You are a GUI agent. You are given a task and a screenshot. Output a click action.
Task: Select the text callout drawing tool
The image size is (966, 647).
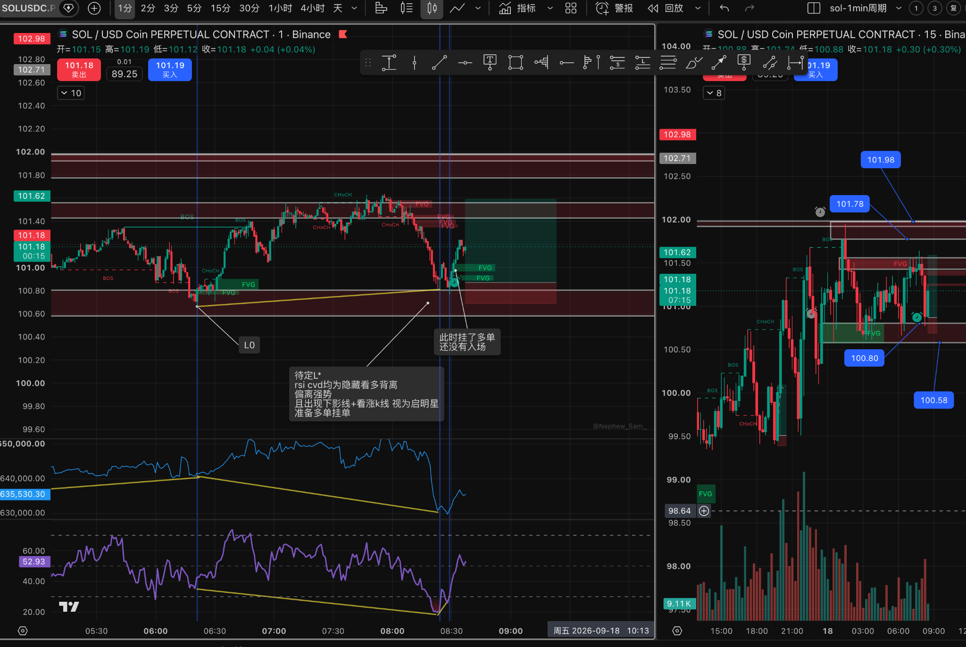pos(490,63)
